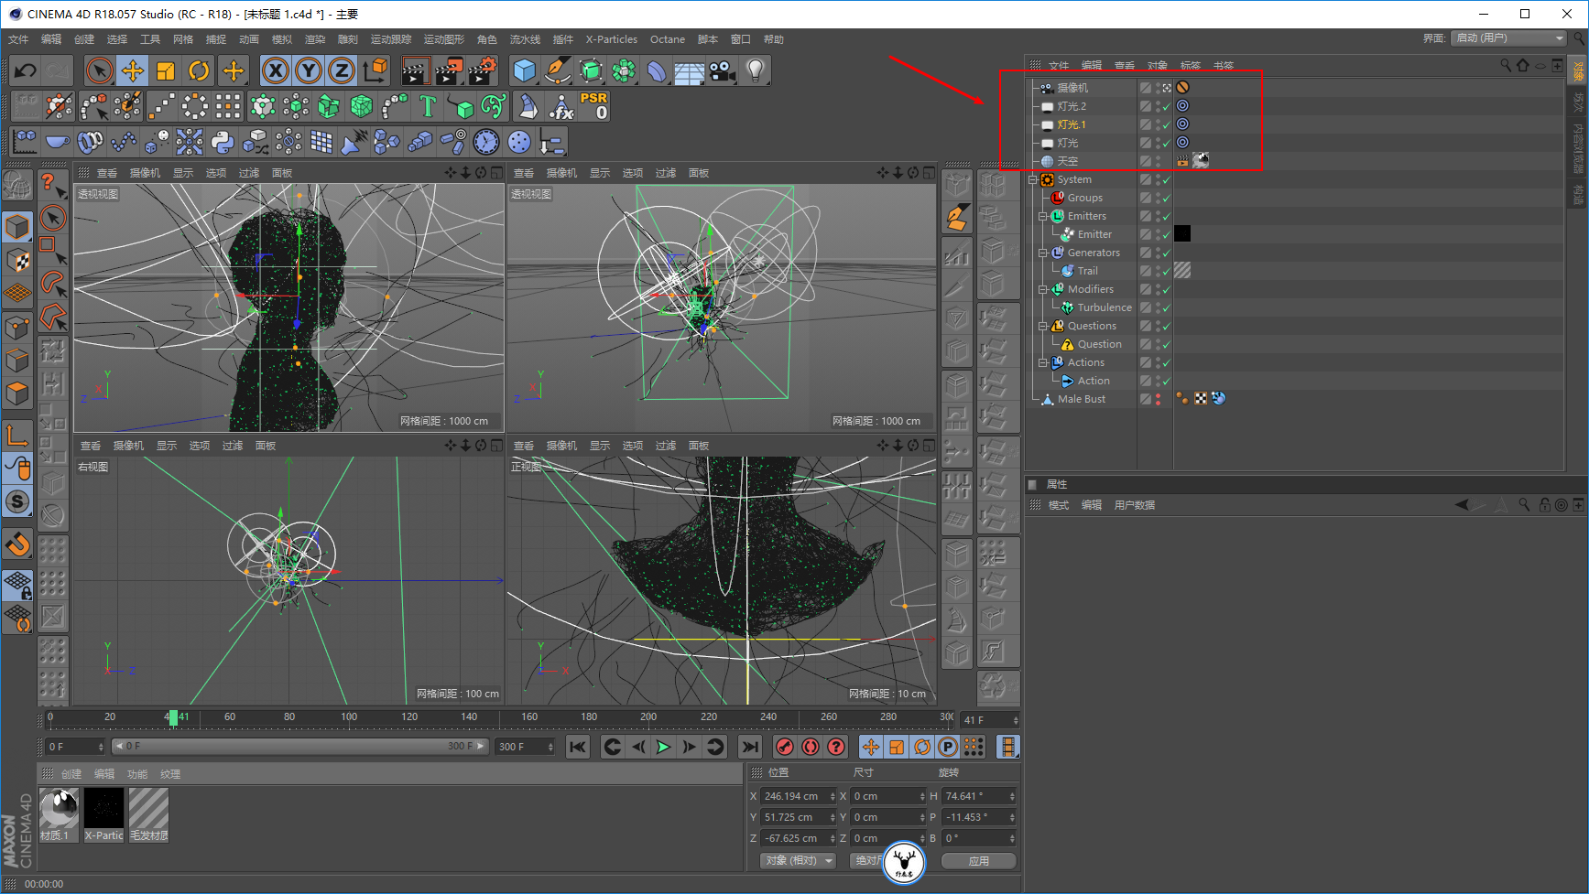
Task: Add a light with the bulb icon
Action: click(x=755, y=70)
